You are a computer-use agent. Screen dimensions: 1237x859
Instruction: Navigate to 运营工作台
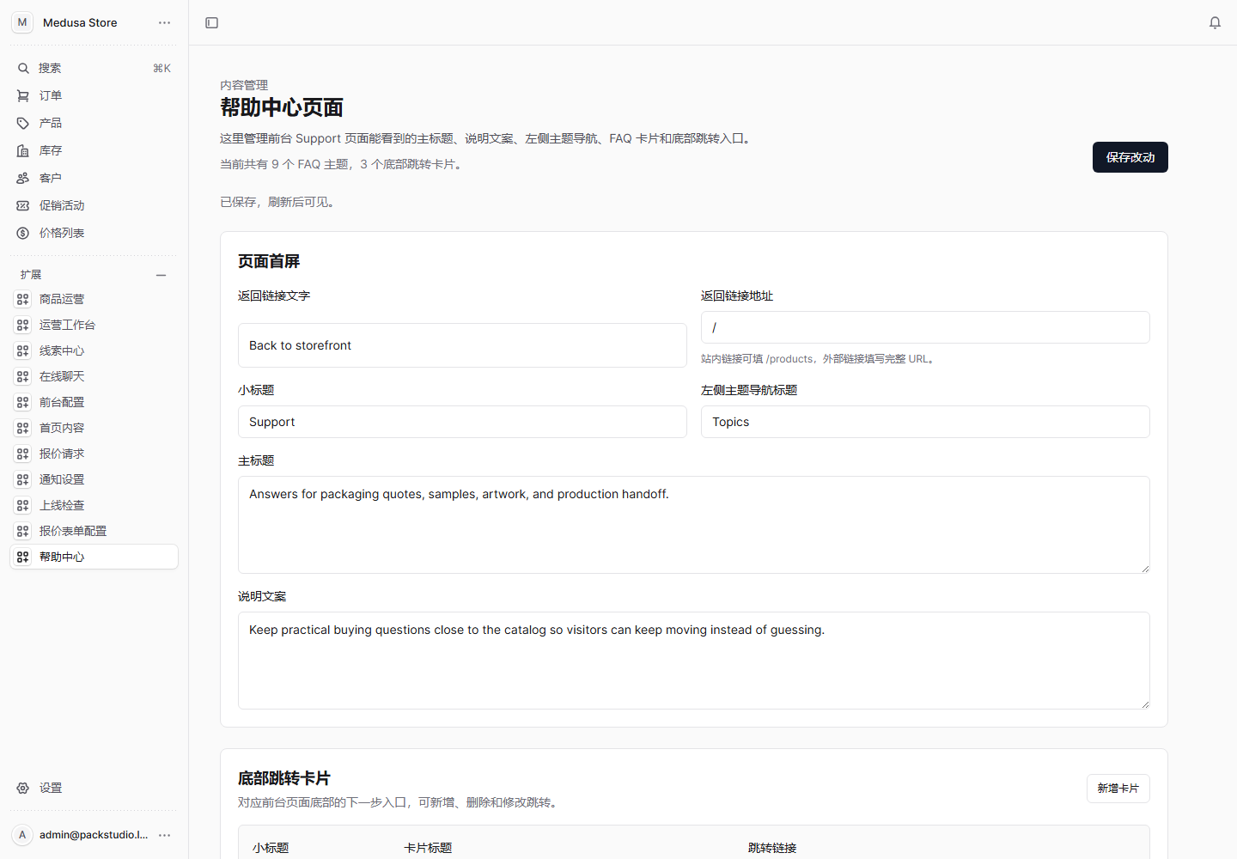click(x=94, y=325)
